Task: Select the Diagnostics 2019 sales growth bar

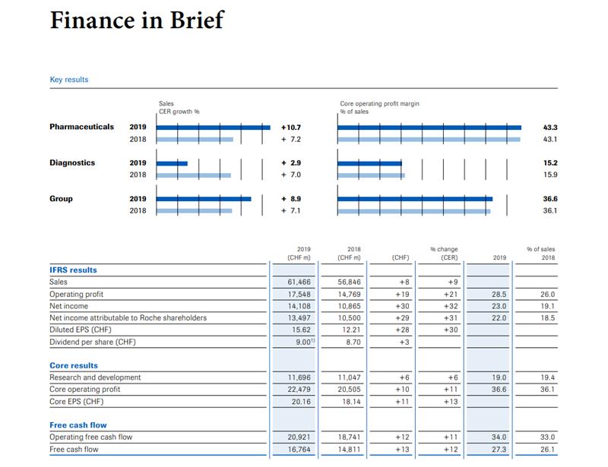Action: click(172, 163)
